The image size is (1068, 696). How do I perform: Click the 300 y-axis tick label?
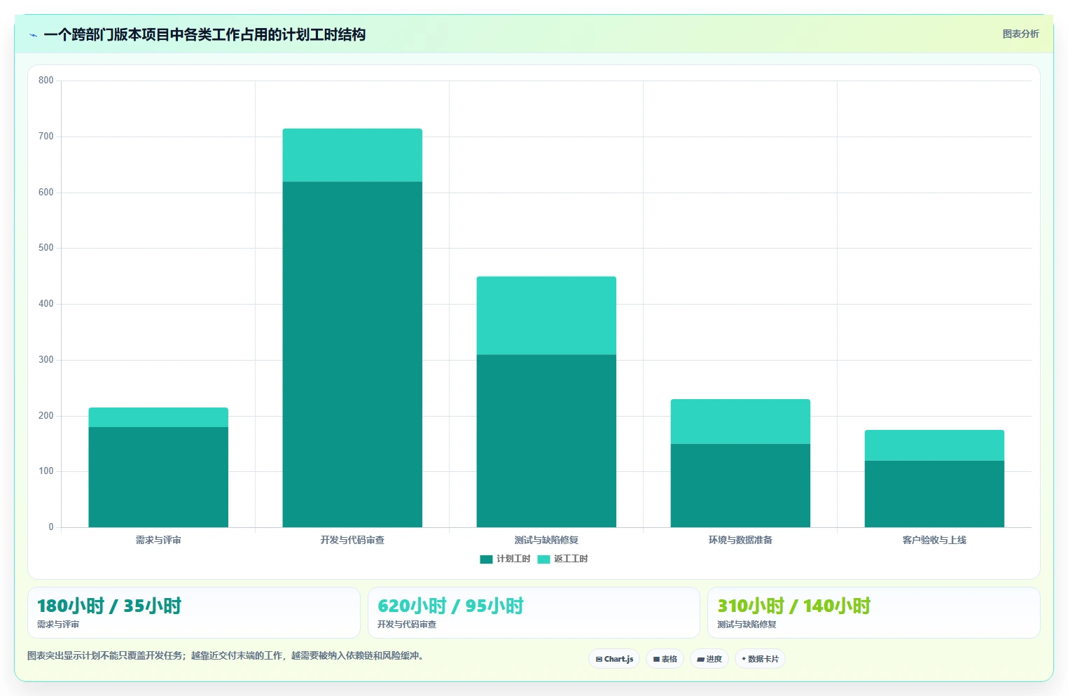(x=46, y=360)
